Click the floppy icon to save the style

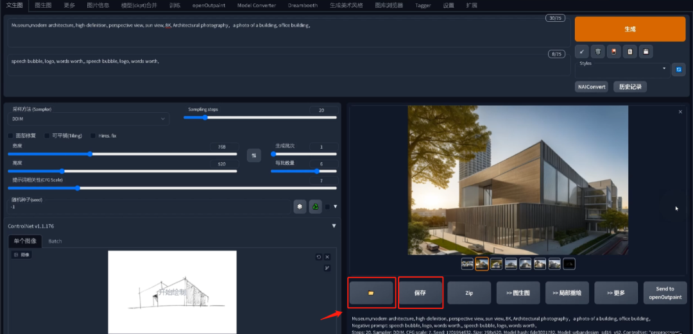pyautogui.click(x=646, y=52)
